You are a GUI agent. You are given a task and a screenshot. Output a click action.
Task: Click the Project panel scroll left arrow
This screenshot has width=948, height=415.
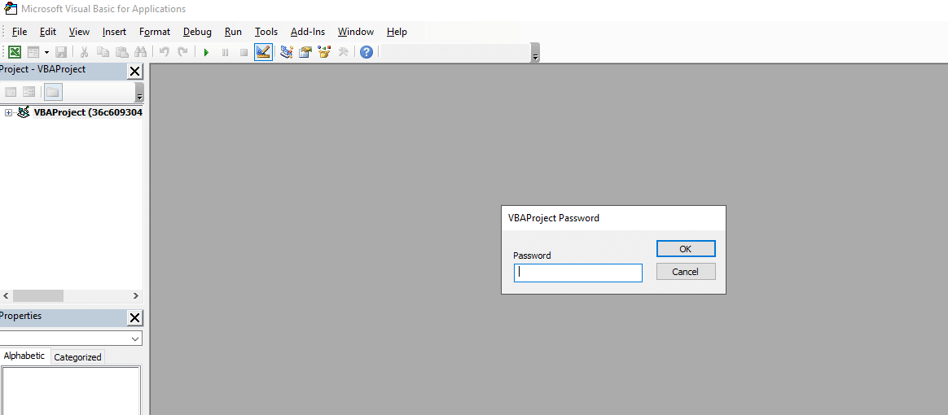6,296
